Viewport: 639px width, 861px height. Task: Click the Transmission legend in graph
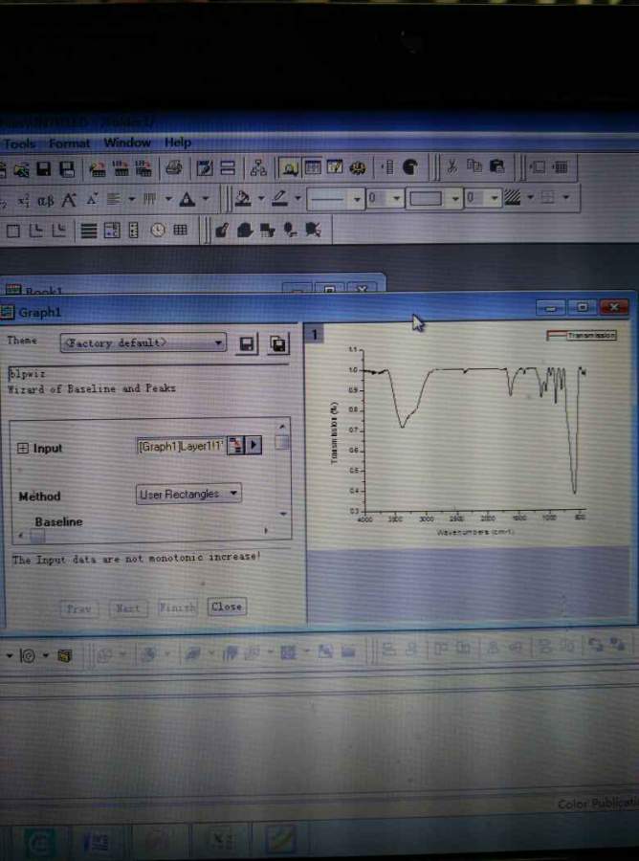click(x=582, y=336)
